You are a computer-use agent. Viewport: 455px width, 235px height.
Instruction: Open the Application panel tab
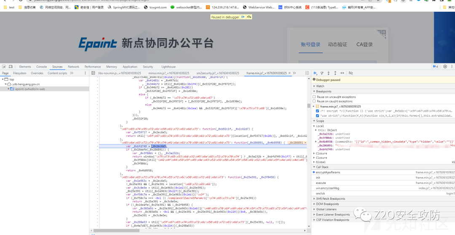pyautogui.click(x=130, y=66)
